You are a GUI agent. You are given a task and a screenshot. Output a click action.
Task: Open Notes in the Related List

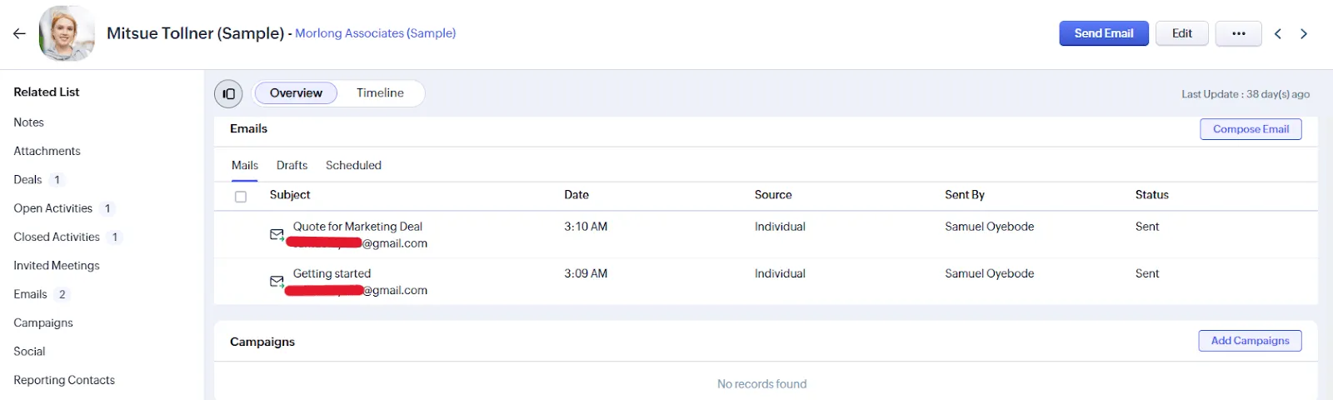28,122
